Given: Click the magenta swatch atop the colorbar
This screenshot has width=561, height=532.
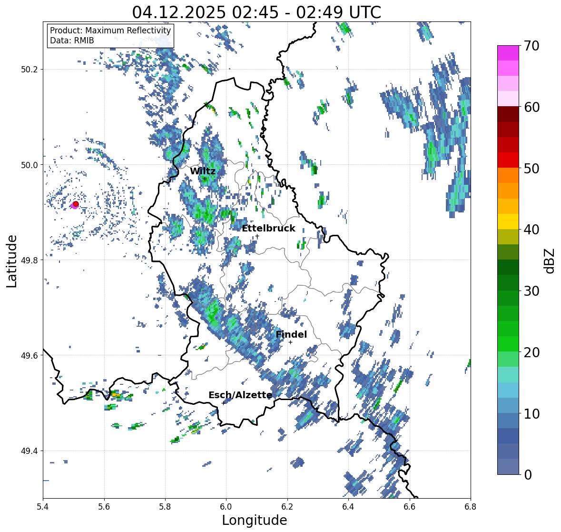Looking at the screenshot, I should click(508, 53).
